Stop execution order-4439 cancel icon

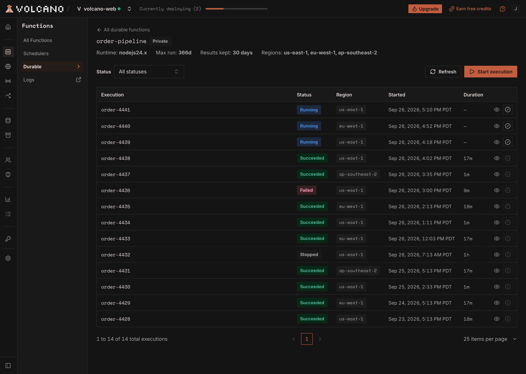click(508, 142)
